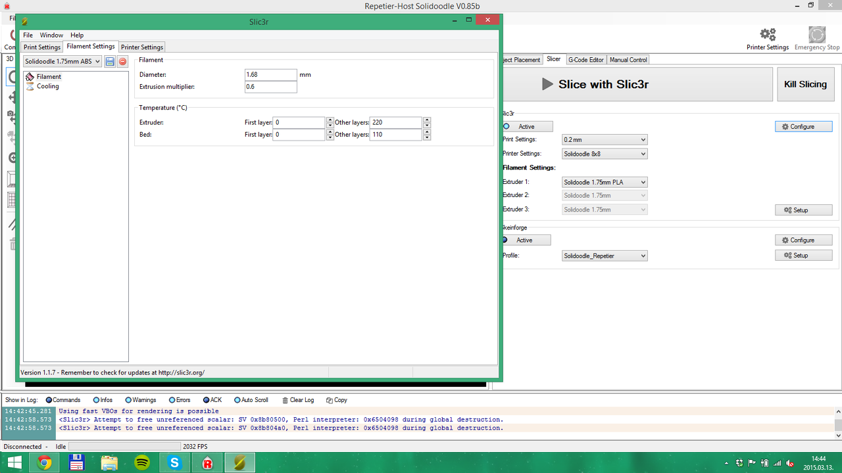
Task: Click Setup in the Skeinforge section
Action: [803, 256]
